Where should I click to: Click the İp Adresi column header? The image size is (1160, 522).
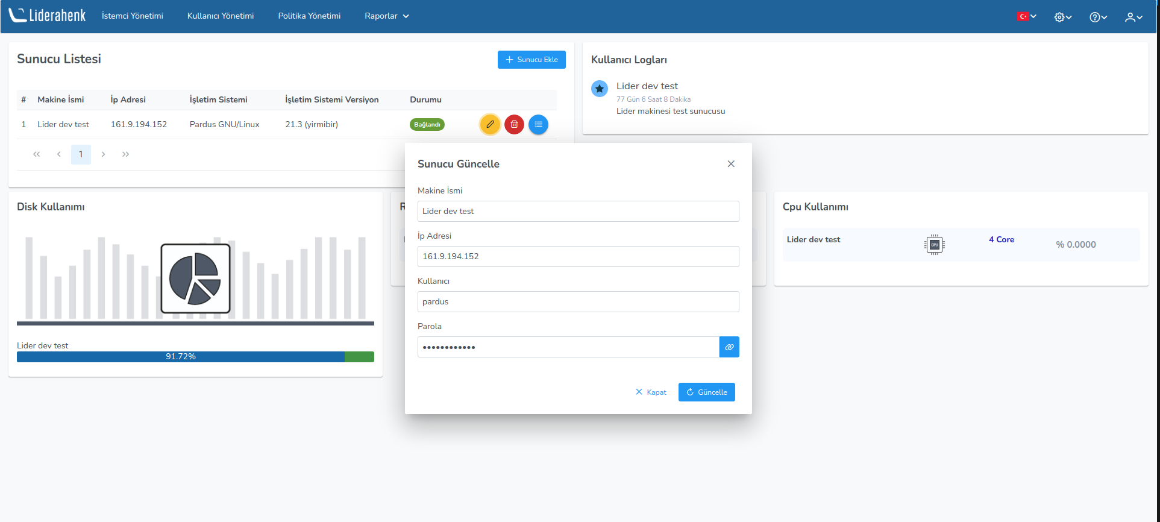[128, 99]
